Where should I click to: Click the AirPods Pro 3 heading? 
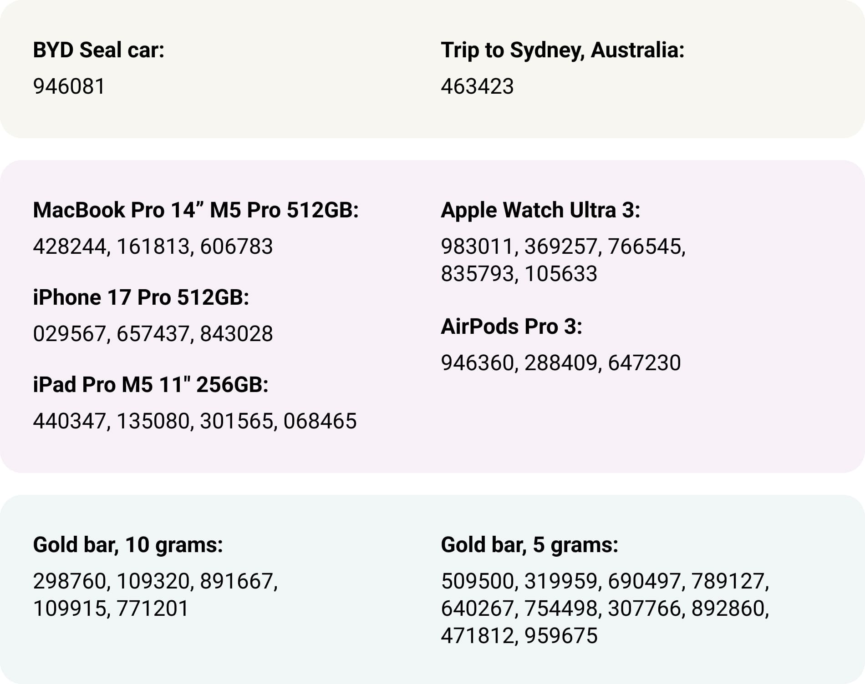[511, 327]
